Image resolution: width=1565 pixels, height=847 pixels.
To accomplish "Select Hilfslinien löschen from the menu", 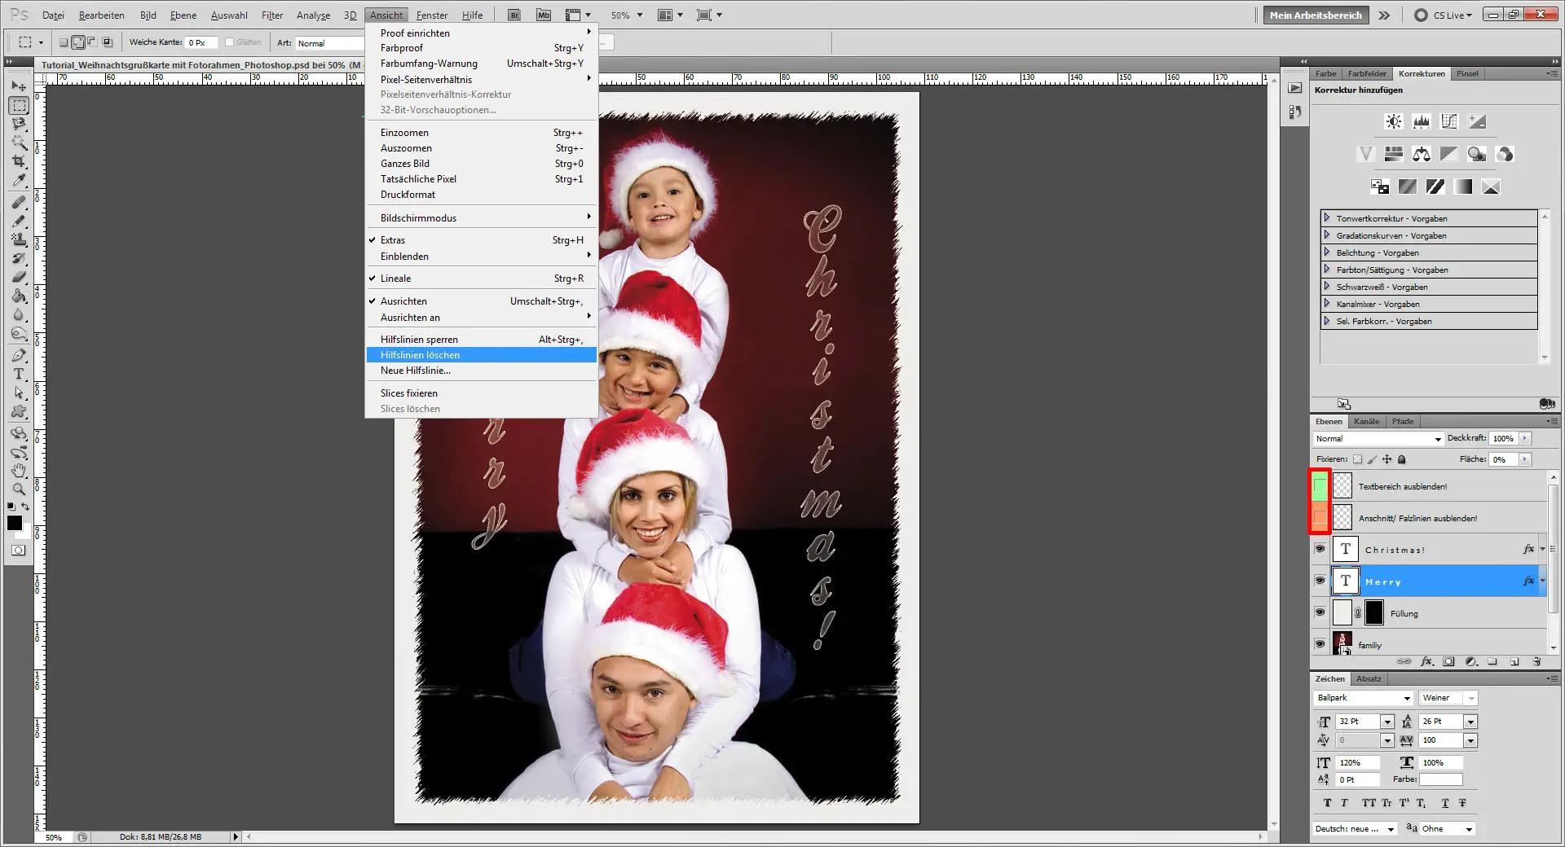I will point(419,354).
